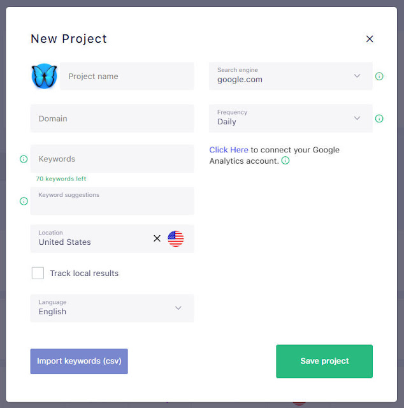Focus the Domain input field
The image size is (404, 408).
[x=112, y=119]
